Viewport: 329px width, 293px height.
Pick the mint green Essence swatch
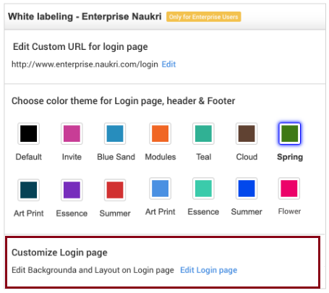coord(203,188)
